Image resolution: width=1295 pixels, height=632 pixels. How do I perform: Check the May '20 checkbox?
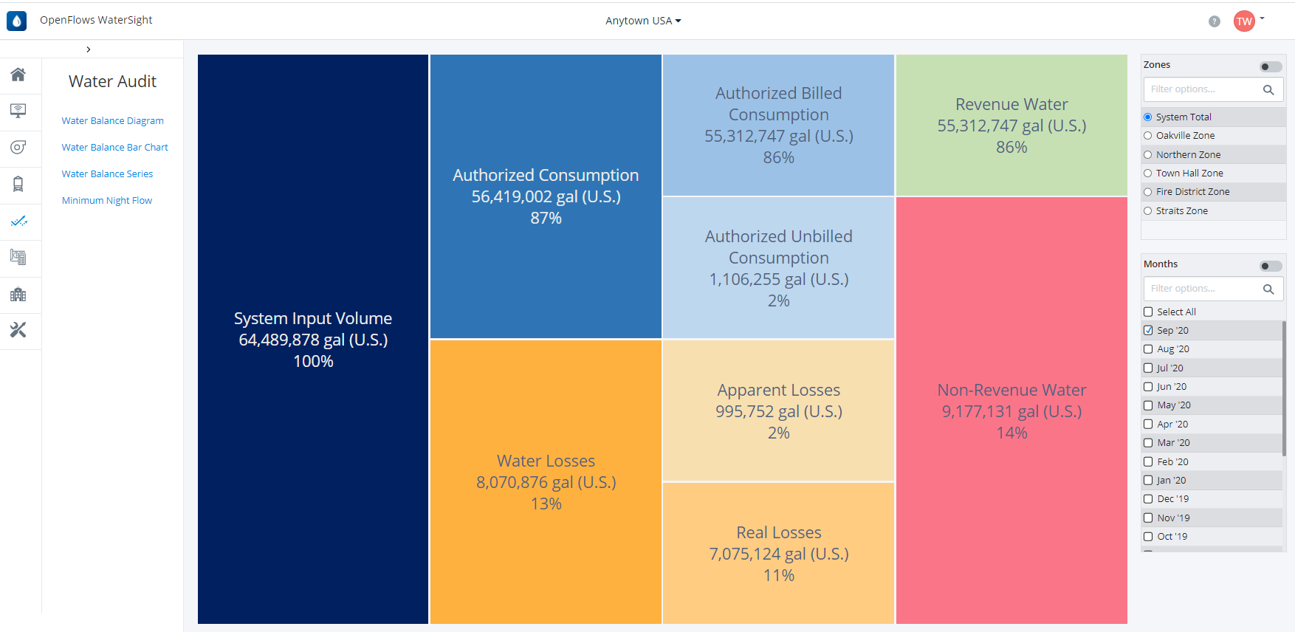(x=1148, y=405)
